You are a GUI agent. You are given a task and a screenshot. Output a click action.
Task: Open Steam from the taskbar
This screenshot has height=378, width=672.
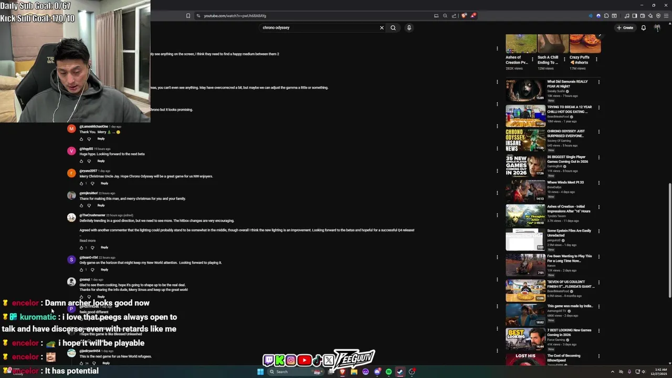(x=400, y=372)
